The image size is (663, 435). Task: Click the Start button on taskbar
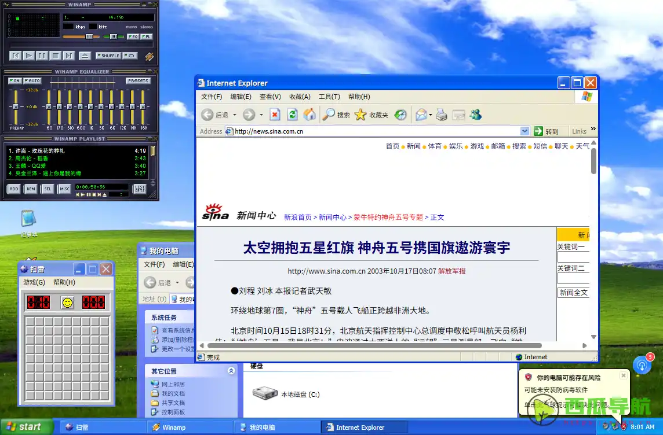click(27, 426)
